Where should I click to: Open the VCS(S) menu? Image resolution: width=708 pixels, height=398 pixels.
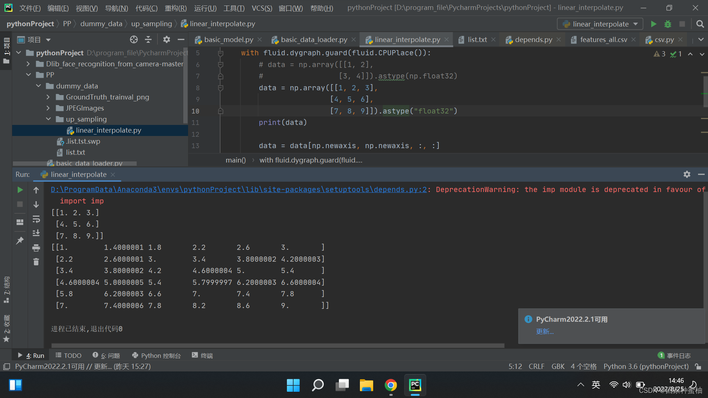tap(261, 8)
